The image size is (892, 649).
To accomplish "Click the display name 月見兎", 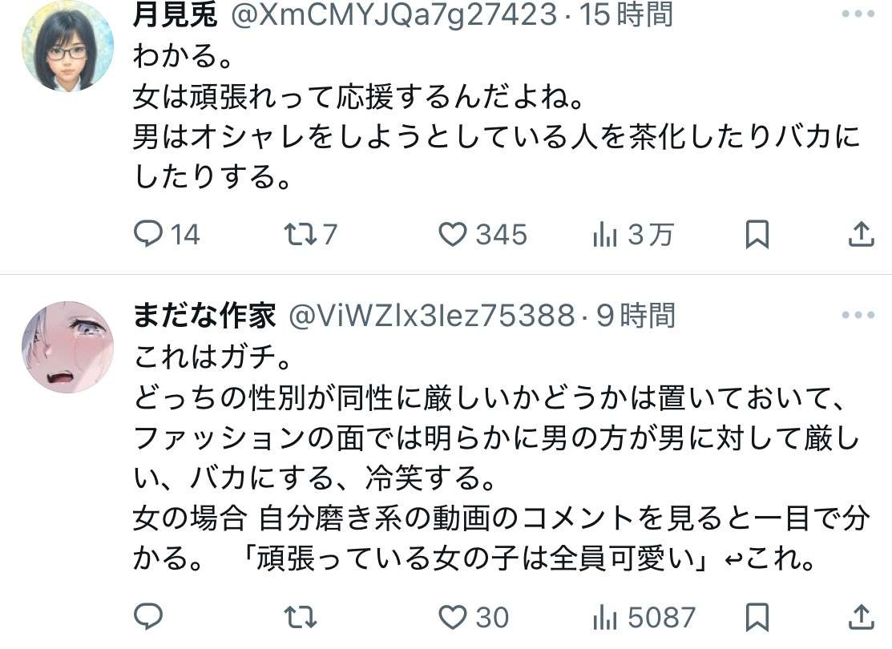I will (x=176, y=14).
